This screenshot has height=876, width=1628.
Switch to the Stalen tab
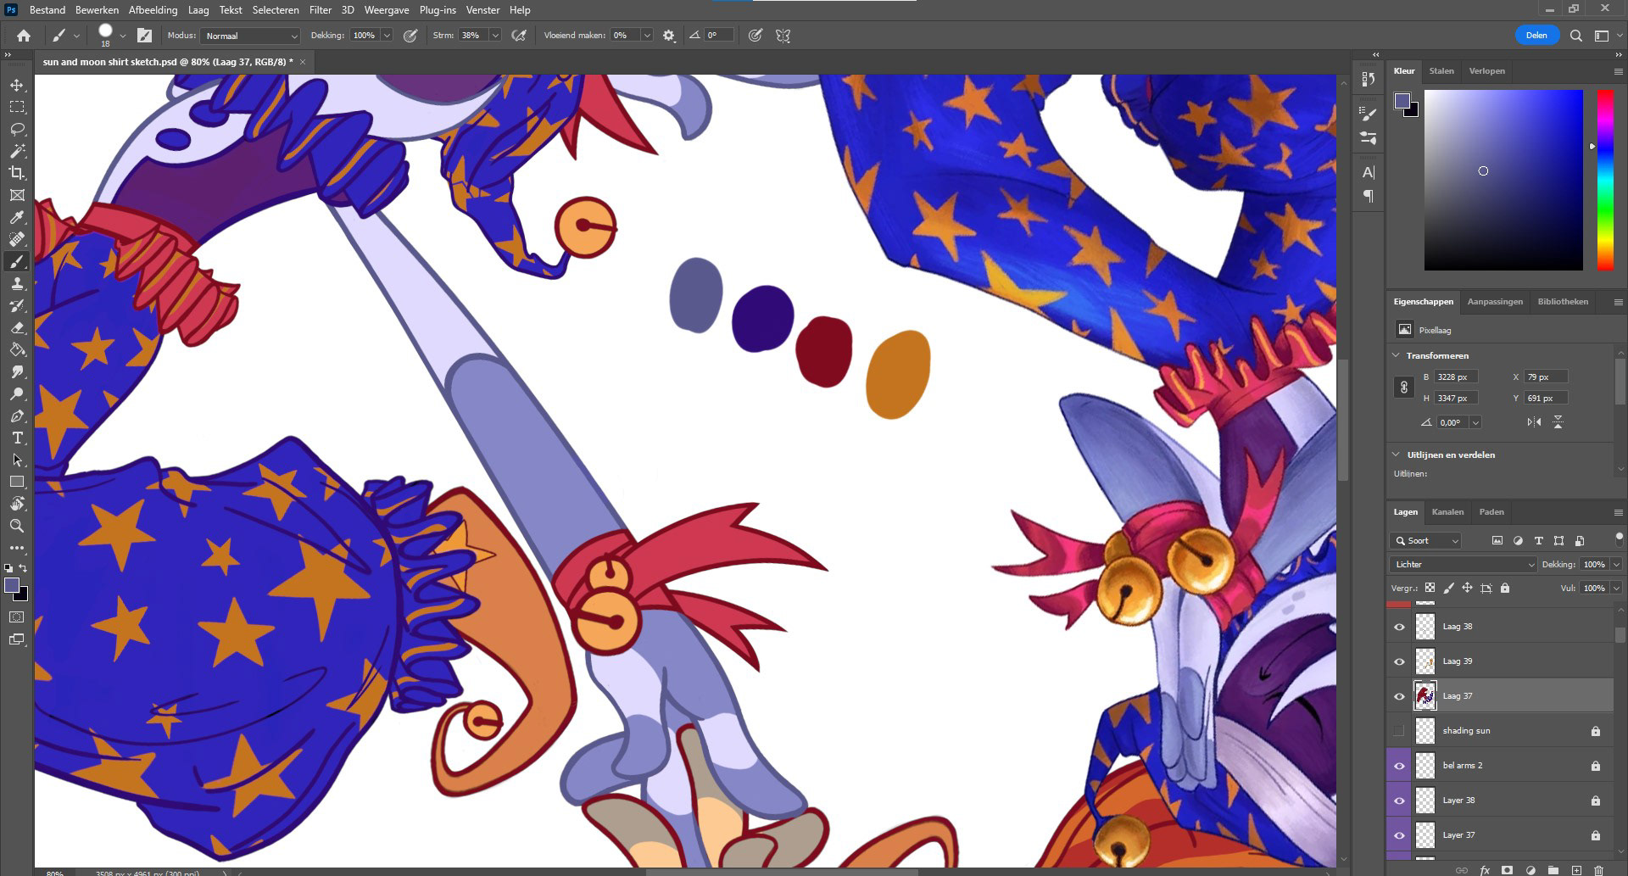point(1441,71)
